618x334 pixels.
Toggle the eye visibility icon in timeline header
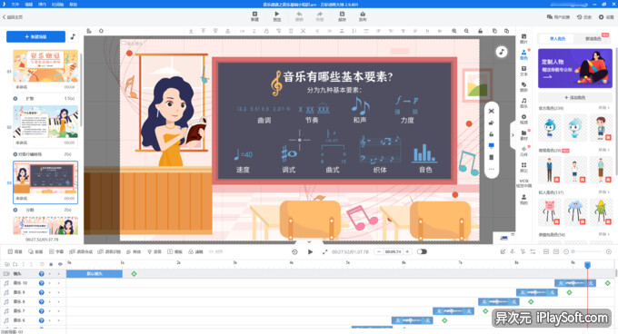coord(60,264)
